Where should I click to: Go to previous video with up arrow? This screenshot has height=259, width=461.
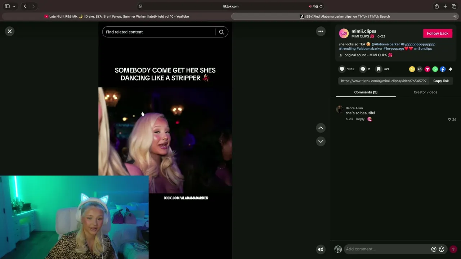coord(321,128)
